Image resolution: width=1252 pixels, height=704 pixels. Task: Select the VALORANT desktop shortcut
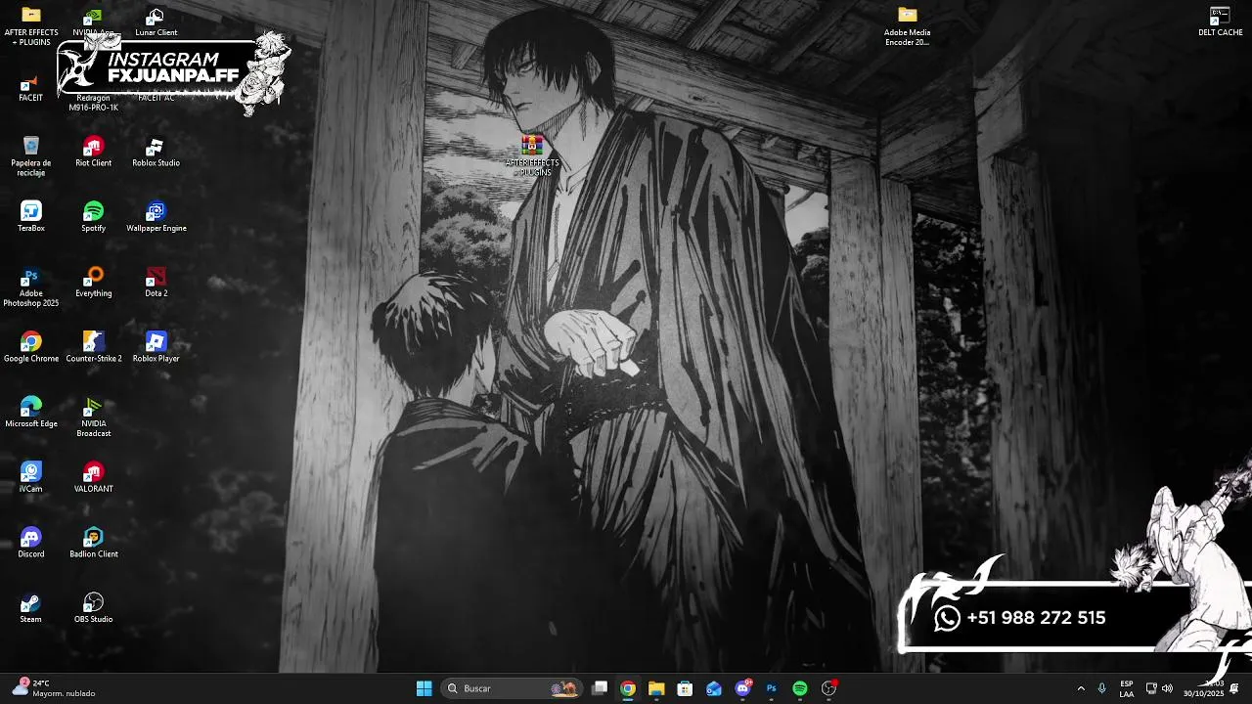pos(94,478)
